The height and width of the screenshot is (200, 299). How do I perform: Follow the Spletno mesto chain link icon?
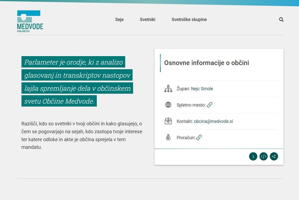[210, 105]
